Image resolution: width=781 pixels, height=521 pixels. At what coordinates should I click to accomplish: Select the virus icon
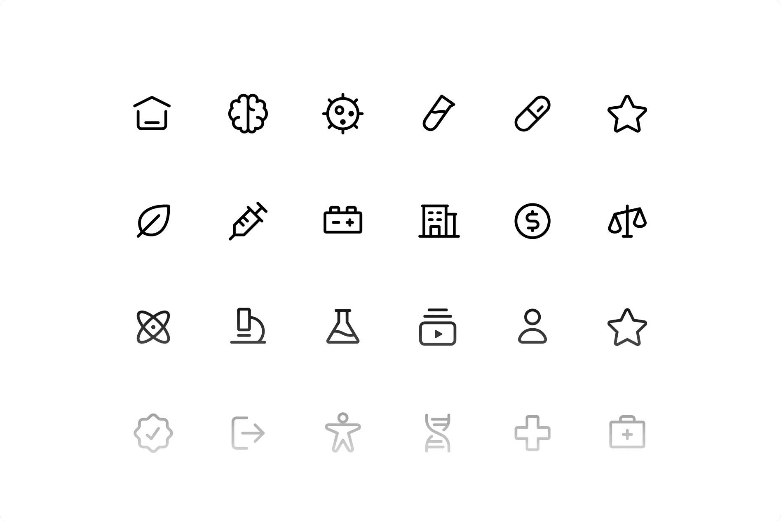click(343, 114)
